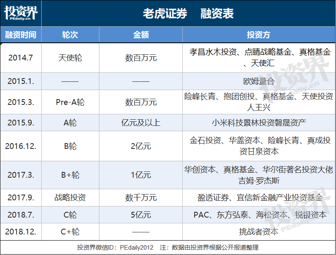Click the date cell 2018.12.

coord(21,232)
